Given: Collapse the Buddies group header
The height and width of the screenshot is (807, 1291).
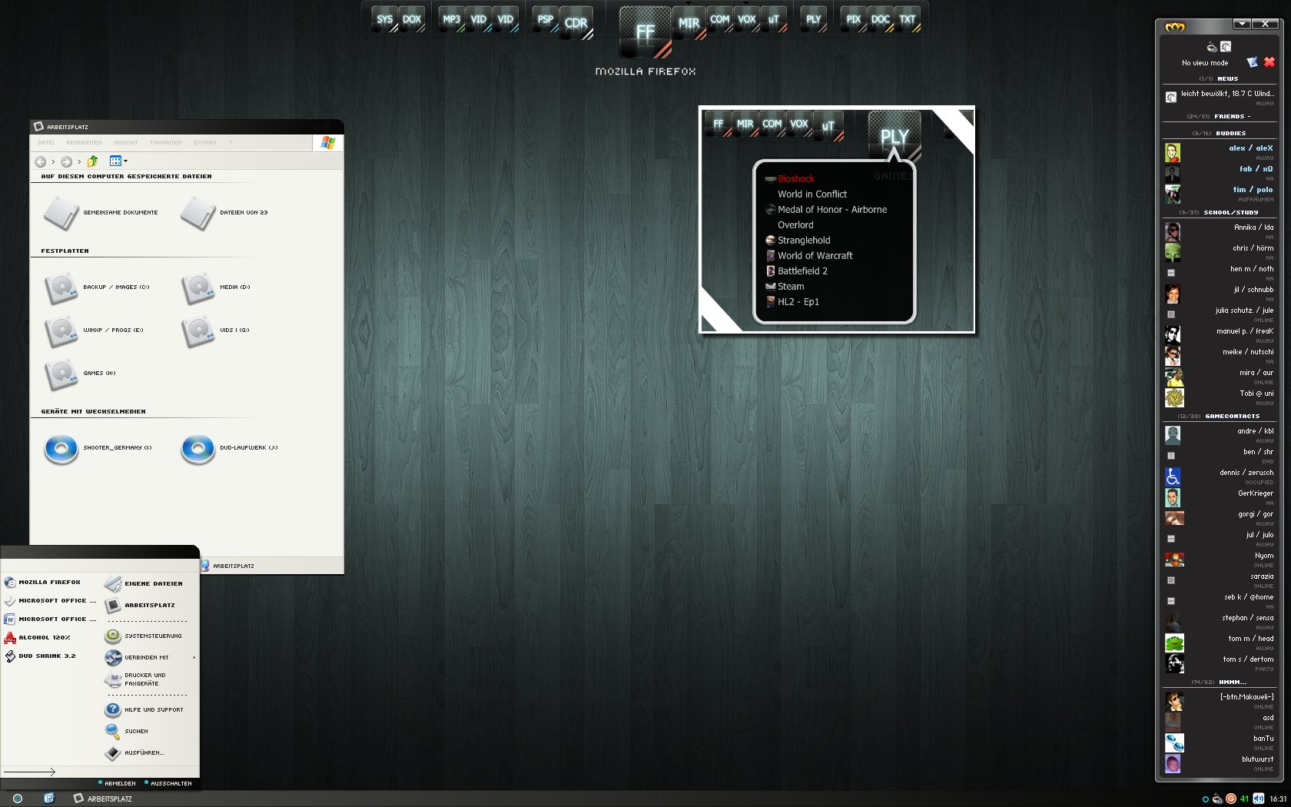Looking at the screenshot, I should 1219,134.
